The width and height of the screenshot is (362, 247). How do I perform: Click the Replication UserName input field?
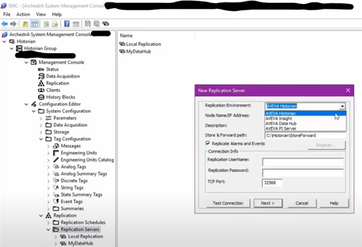click(x=303, y=162)
